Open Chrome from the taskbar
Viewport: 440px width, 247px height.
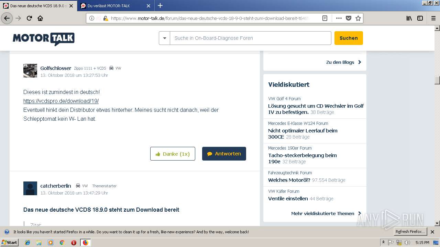coord(62,243)
